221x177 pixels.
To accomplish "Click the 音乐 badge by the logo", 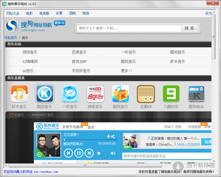I will [x=59, y=23].
